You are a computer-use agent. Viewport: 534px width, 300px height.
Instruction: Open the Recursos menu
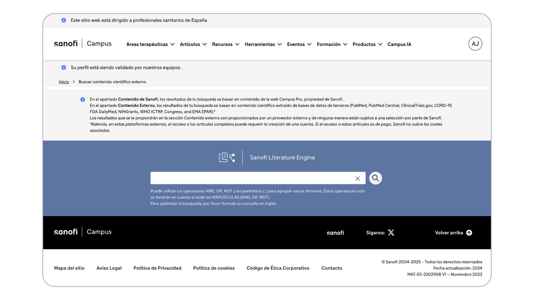(x=222, y=44)
